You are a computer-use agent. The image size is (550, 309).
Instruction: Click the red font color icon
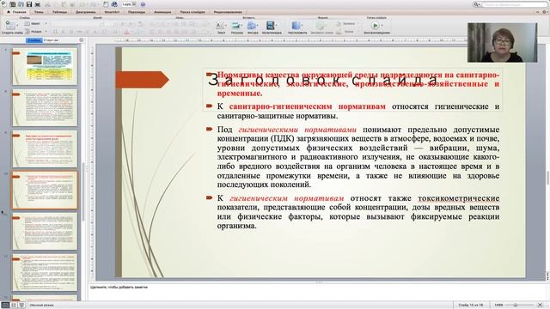[126, 32]
